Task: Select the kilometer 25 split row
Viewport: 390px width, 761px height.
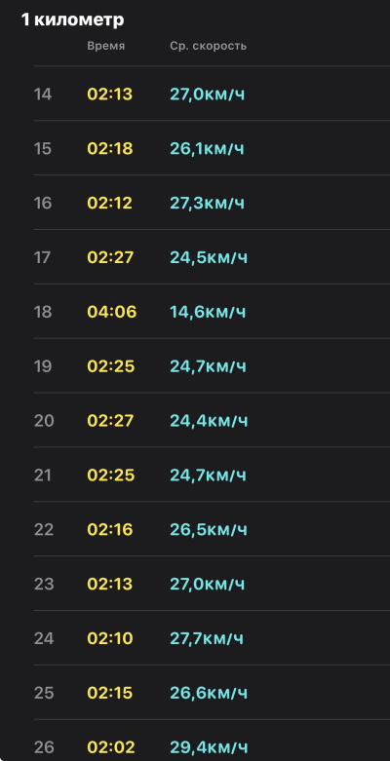Action: [x=212, y=692]
